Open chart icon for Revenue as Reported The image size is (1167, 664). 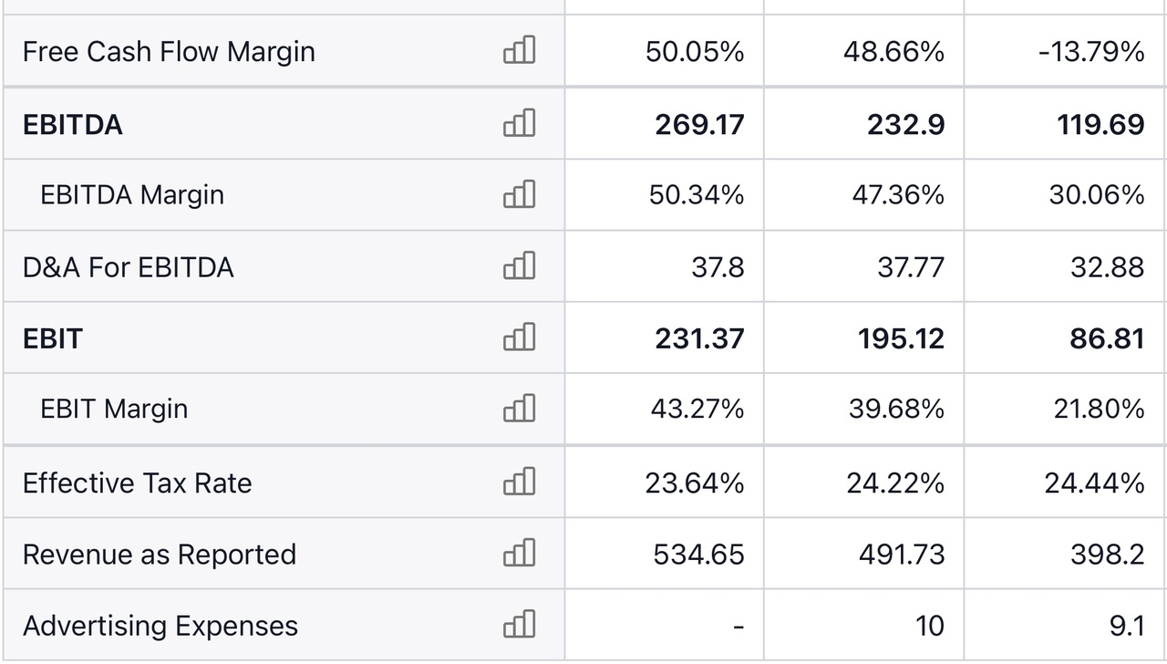click(520, 554)
